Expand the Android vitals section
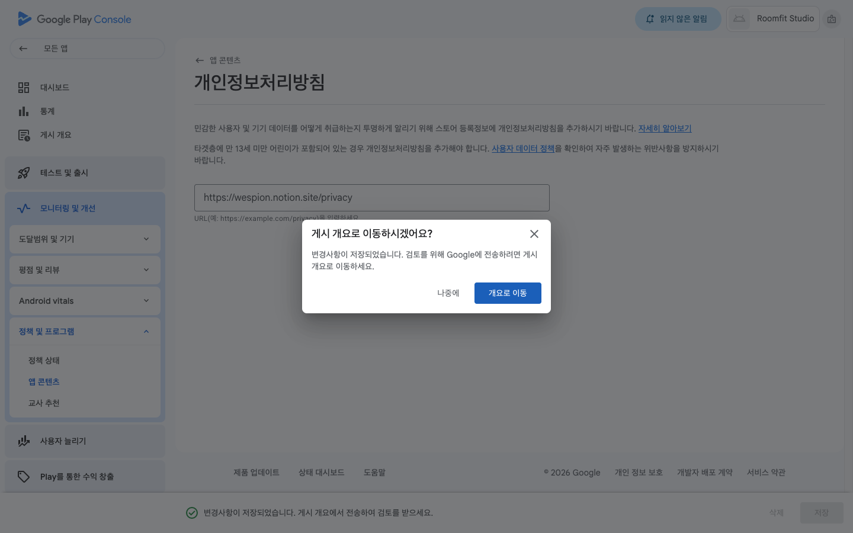 pos(146,301)
